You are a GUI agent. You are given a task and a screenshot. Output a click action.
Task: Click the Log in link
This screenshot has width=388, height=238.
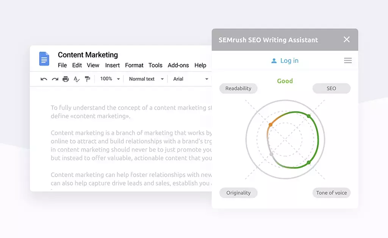pyautogui.click(x=289, y=61)
